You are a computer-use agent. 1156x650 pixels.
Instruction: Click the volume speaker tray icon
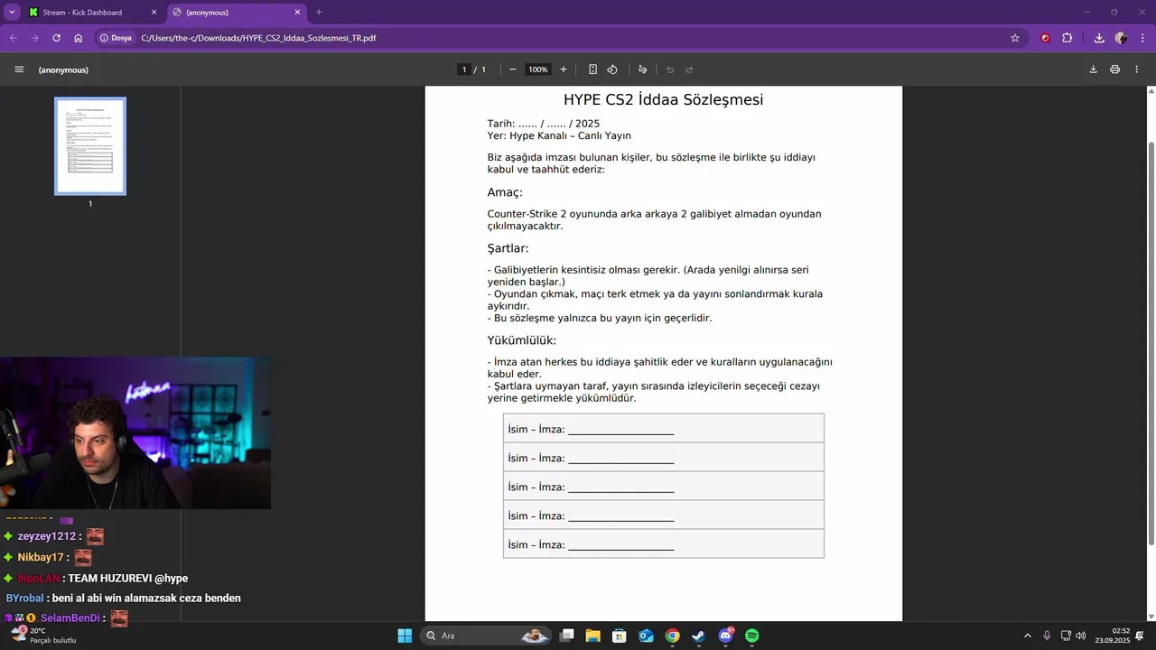point(1081,636)
